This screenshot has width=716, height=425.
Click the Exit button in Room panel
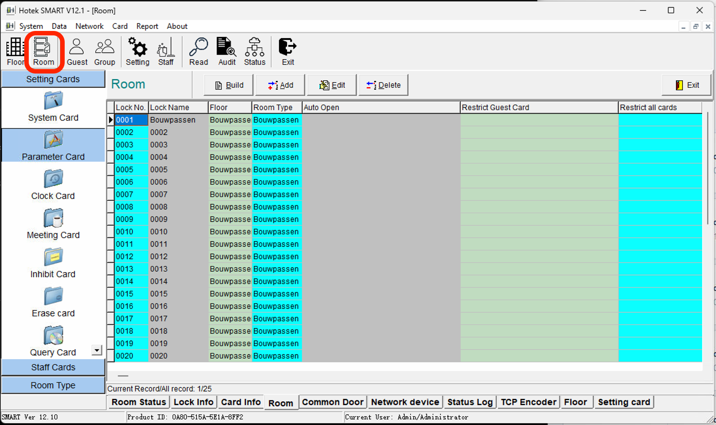coord(687,85)
